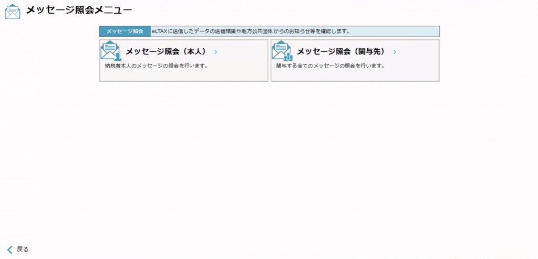This screenshot has width=538, height=259.
Task: Click the メッセージ照会（関与先） envelope-with-group icon
Action: pos(282,51)
